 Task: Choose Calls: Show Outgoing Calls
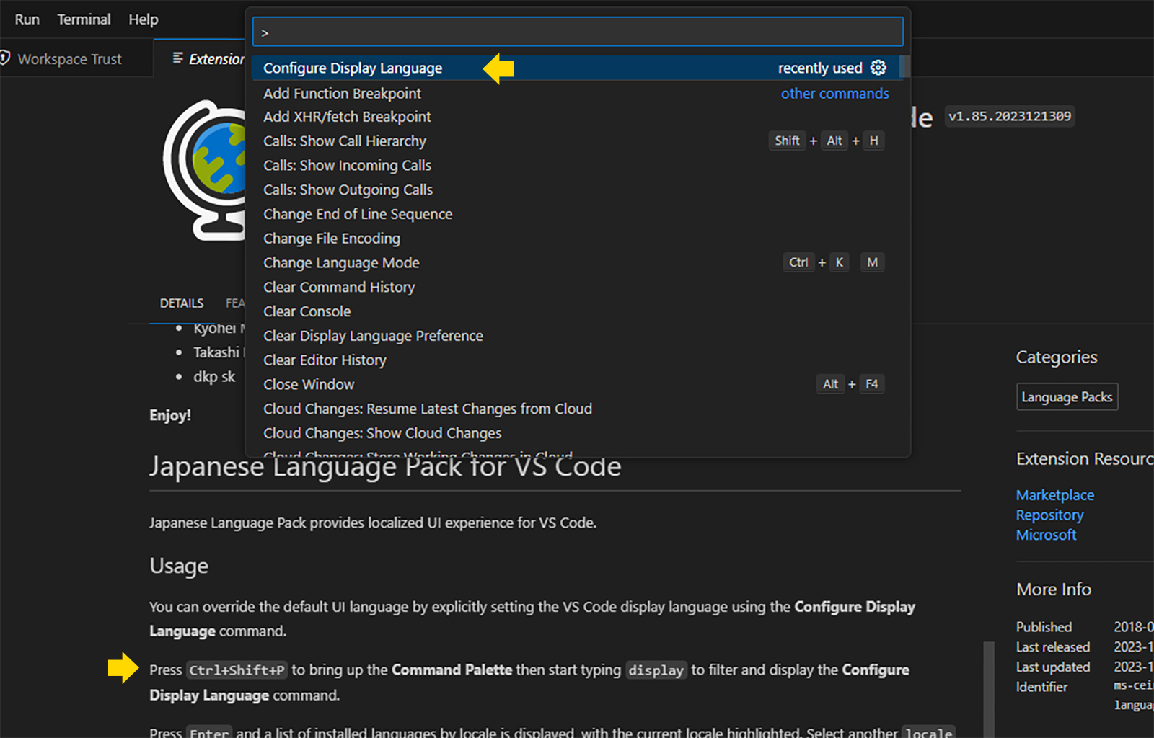[575, 190]
